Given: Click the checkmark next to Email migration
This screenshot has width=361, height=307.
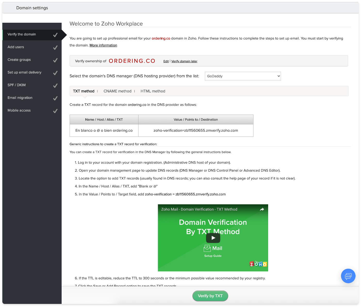Looking at the screenshot, I should click(x=55, y=98).
